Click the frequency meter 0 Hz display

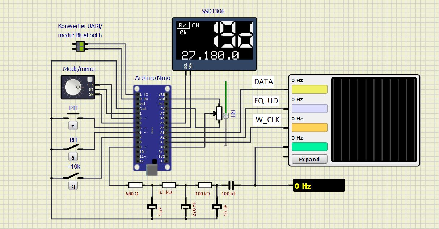click(x=318, y=186)
